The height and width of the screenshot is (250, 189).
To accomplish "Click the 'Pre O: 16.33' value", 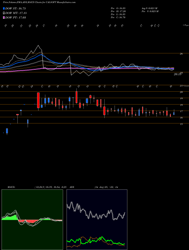I will [x=118, y=8].
